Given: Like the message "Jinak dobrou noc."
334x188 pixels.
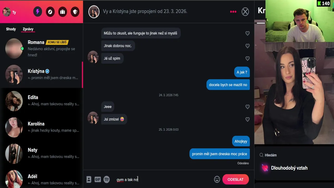Looking at the screenshot, I should click(x=247, y=46).
